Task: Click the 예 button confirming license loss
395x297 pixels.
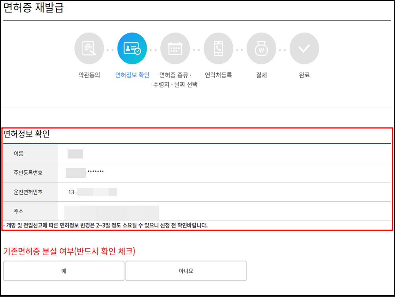Action: (64, 271)
